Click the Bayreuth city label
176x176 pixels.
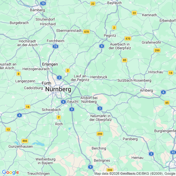114,3
